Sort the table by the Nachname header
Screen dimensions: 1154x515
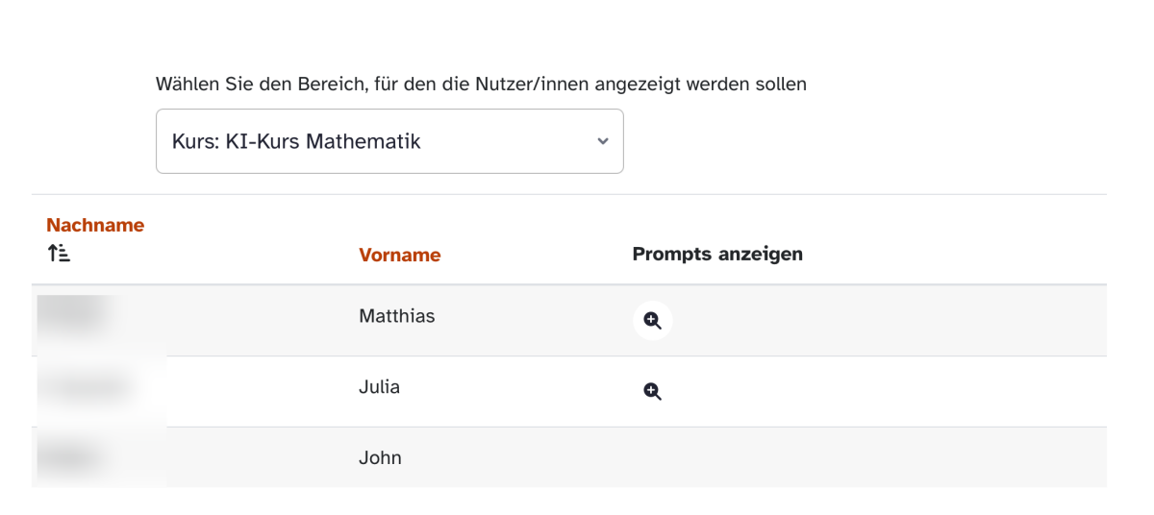pyautogui.click(x=95, y=225)
